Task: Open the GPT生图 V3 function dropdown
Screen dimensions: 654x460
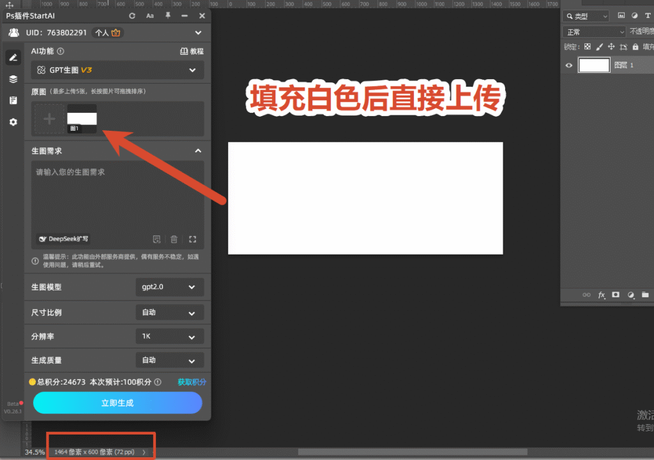Action: pyautogui.click(x=118, y=70)
